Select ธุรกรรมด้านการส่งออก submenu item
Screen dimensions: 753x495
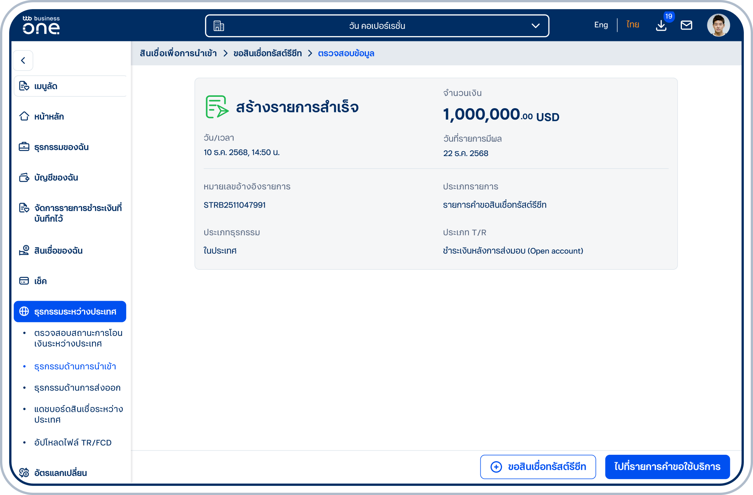coord(77,388)
